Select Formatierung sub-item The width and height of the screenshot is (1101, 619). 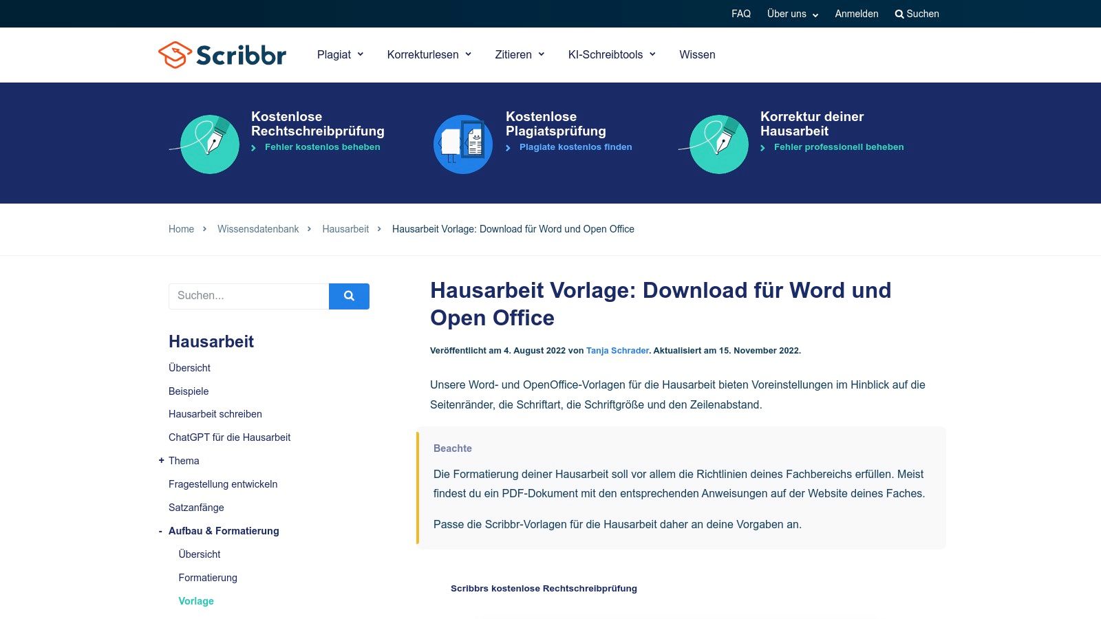tap(208, 578)
